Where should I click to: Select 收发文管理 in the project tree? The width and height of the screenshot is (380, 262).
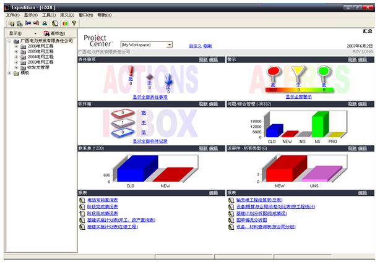pos(35,67)
